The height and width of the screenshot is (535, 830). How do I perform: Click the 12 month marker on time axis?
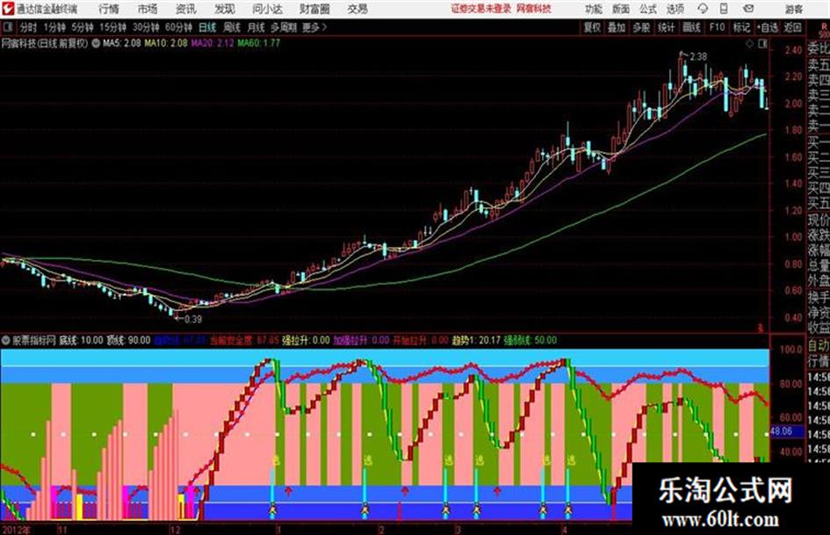[175, 529]
